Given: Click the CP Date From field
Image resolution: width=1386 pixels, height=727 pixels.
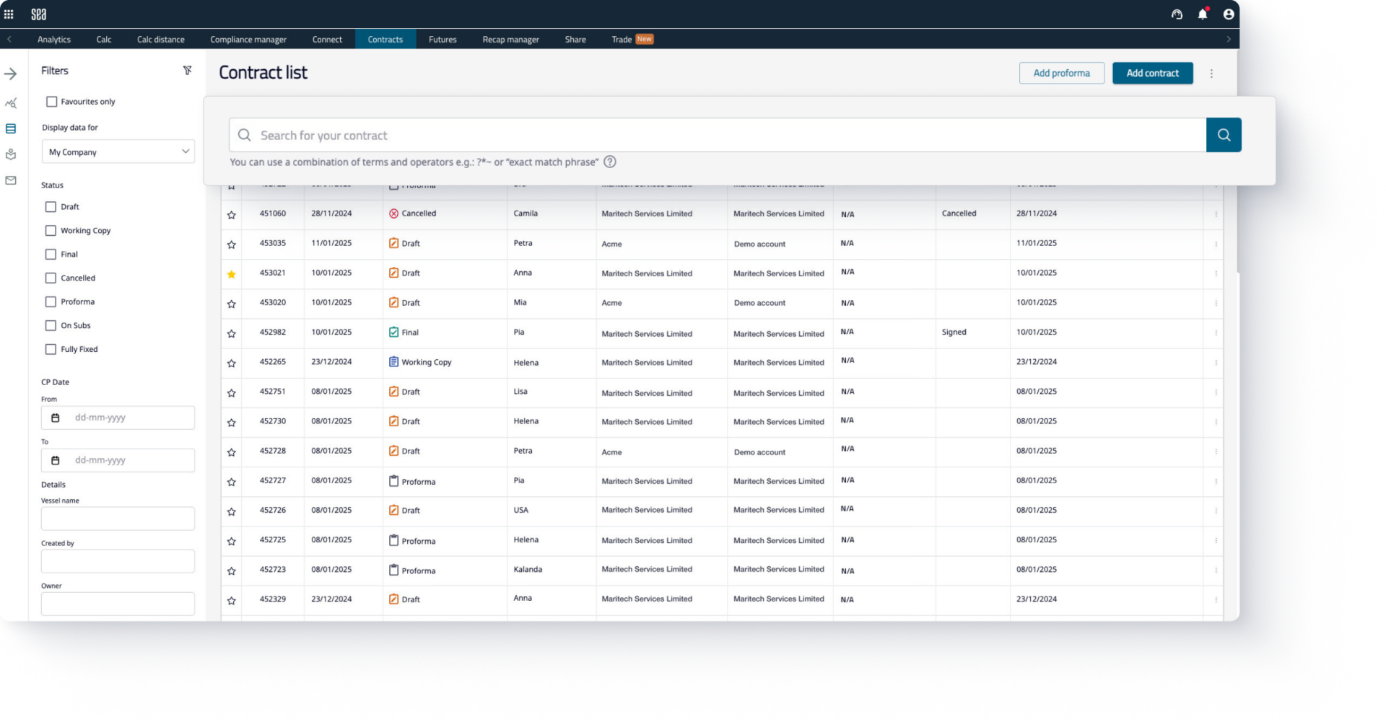Looking at the screenshot, I should (118, 418).
